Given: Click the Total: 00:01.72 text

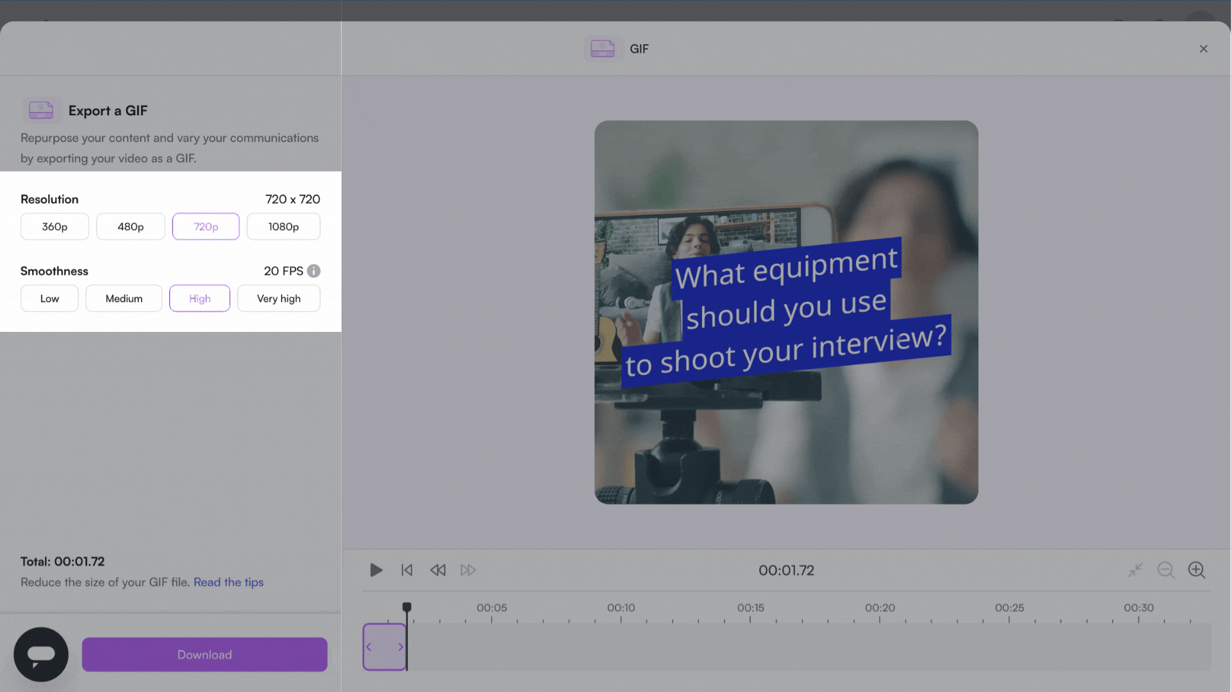Looking at the screenshot, I should point(62,561).
